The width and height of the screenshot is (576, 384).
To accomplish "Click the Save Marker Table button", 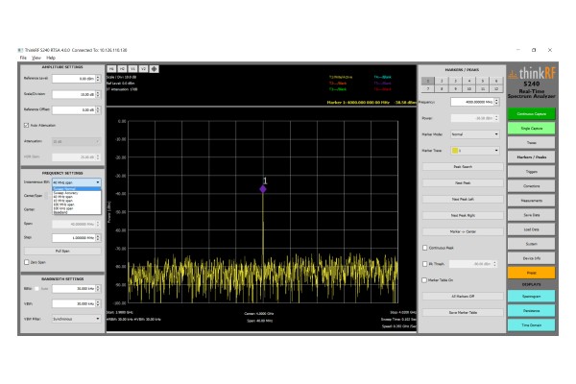I will tap(463, 312).
